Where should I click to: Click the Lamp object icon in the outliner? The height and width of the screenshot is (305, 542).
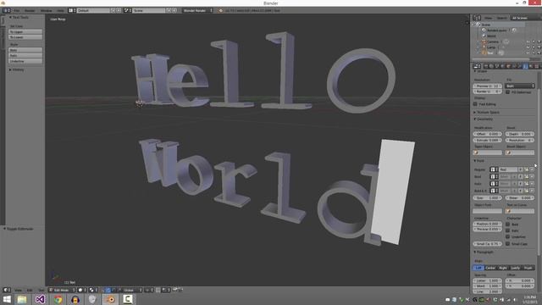[x=484, y=47]
